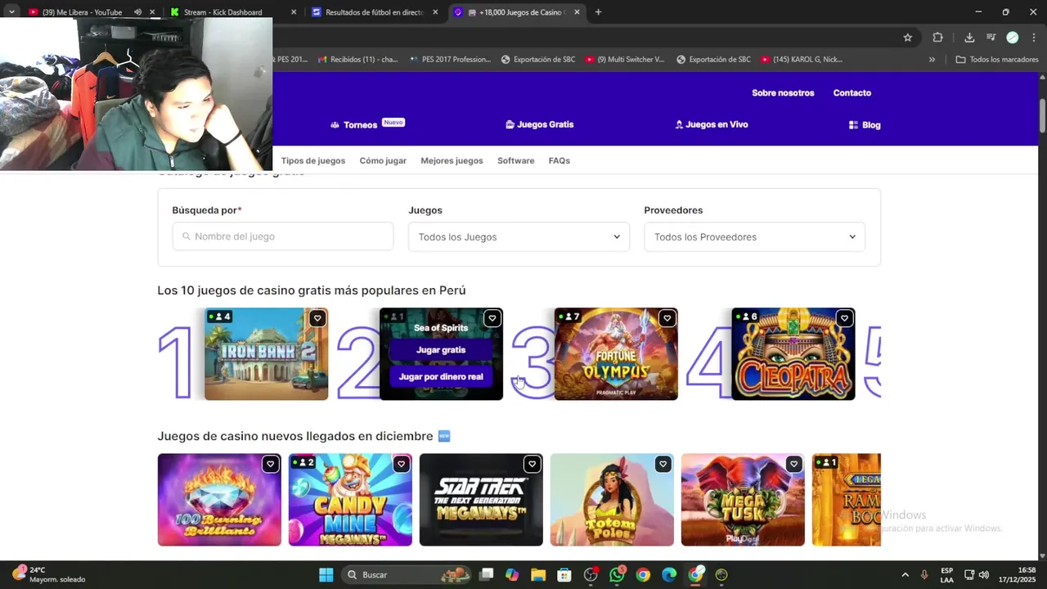Focus the Nombre del juego search field

pyautogui.click(x=282, y=236)
